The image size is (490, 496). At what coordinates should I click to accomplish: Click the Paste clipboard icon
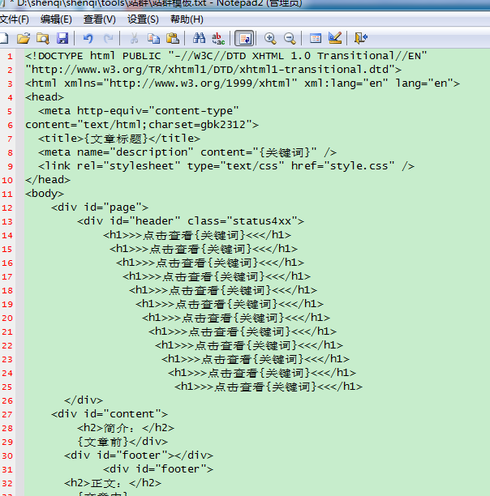coord(172,38)
